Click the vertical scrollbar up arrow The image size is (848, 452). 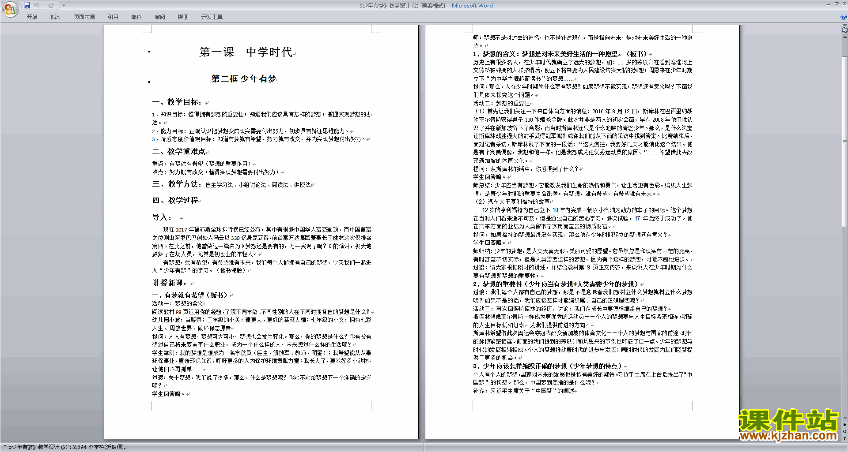tap(845, 37)
